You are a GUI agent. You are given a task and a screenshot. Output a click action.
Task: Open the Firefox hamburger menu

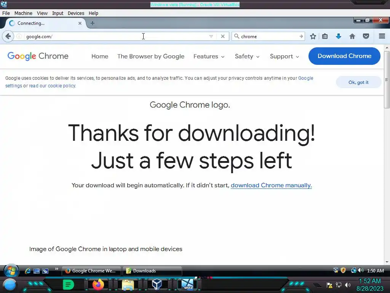tap(382, 36)
